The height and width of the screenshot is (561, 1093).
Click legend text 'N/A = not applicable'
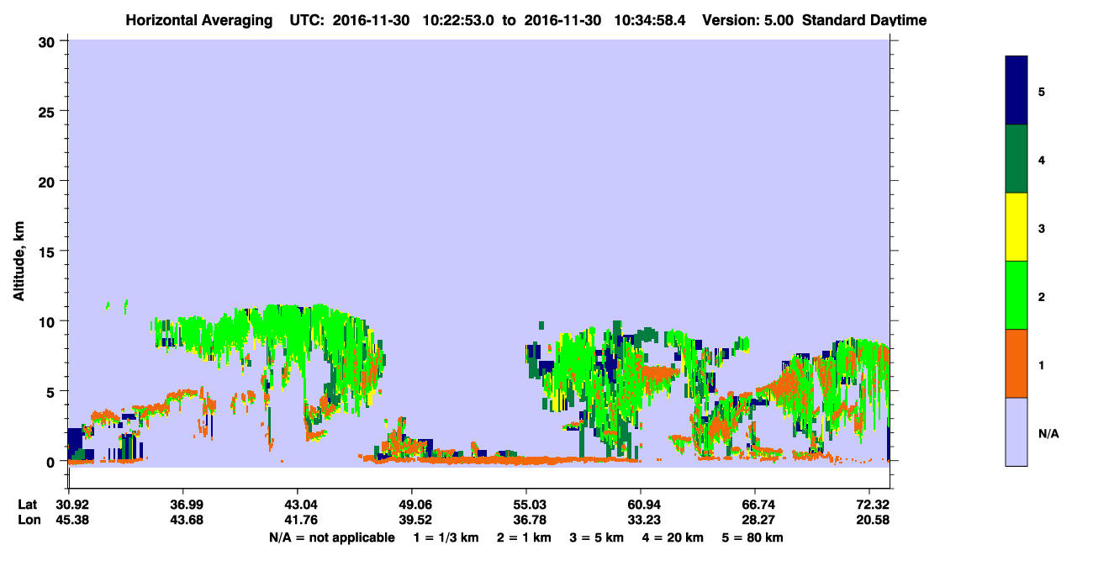click(x=332, y=537)
